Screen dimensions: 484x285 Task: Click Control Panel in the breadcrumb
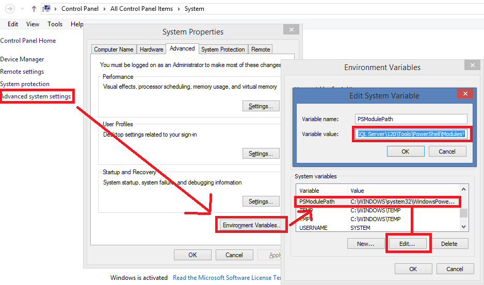(80, 9)
